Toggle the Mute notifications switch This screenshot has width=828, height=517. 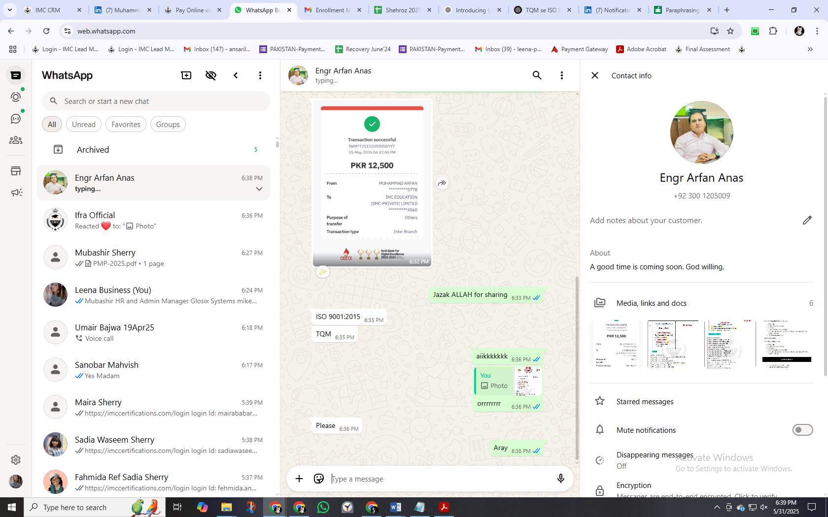[x=802, y=430]
